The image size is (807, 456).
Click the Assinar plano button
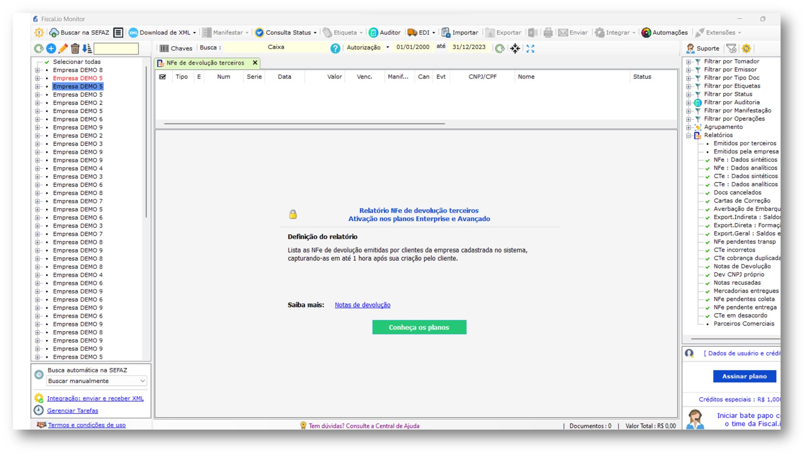pos(744,376)
